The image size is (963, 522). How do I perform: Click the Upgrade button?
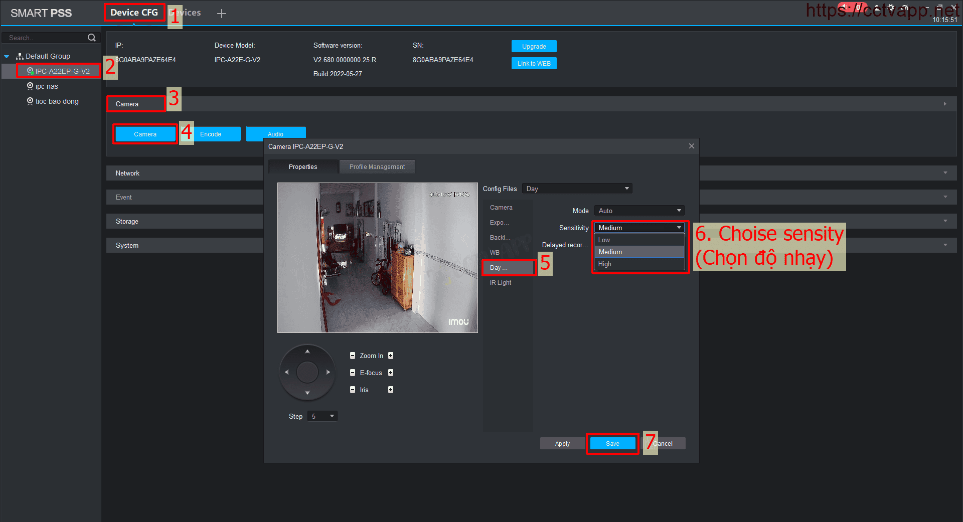click(x=534, y=47)
